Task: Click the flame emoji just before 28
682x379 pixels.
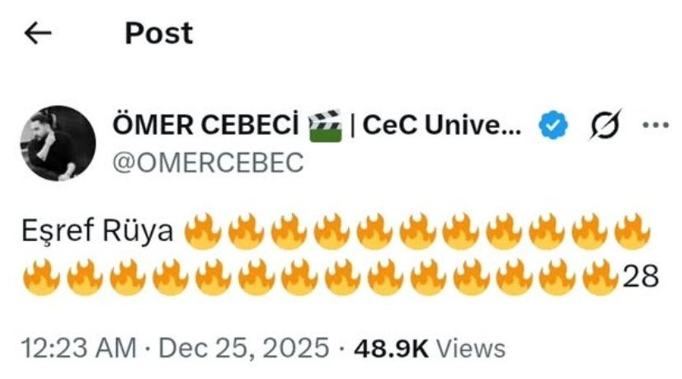Action: coord(600,277)
